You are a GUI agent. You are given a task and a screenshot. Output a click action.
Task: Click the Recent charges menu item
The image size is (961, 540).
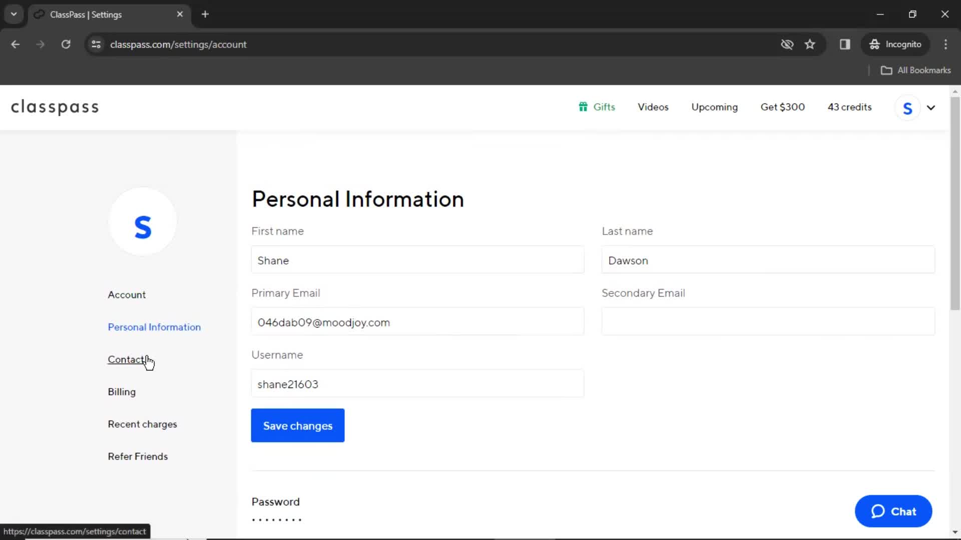pos(142,424)
